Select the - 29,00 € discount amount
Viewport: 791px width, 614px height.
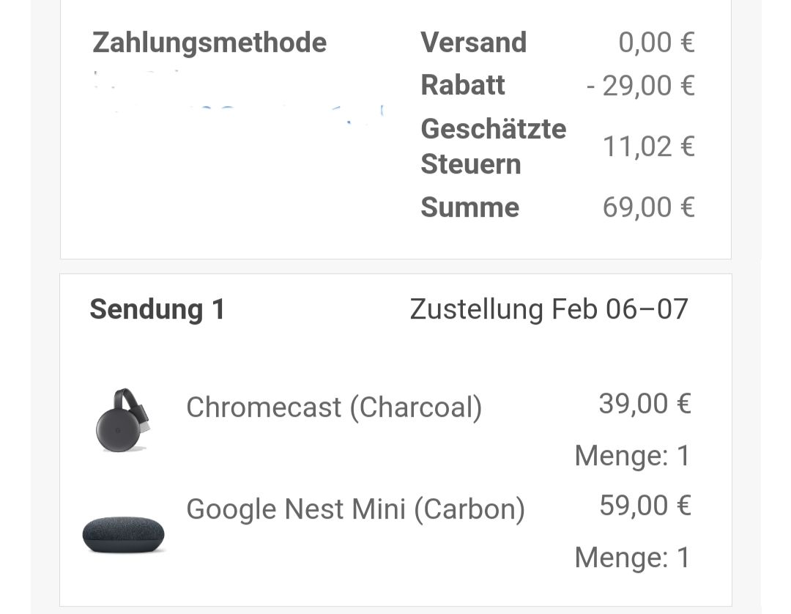(641, 85)
